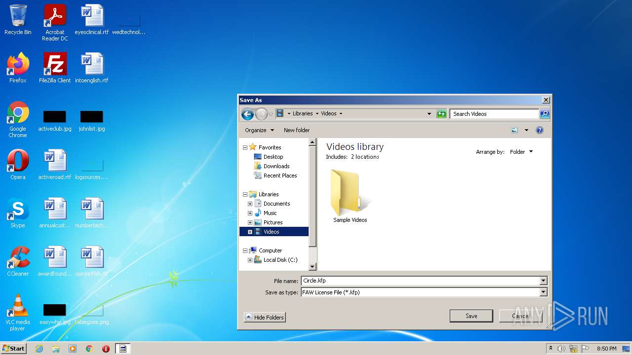Select the tablegoes.png desktop file
Screen dimensions: 632x355
92,314
